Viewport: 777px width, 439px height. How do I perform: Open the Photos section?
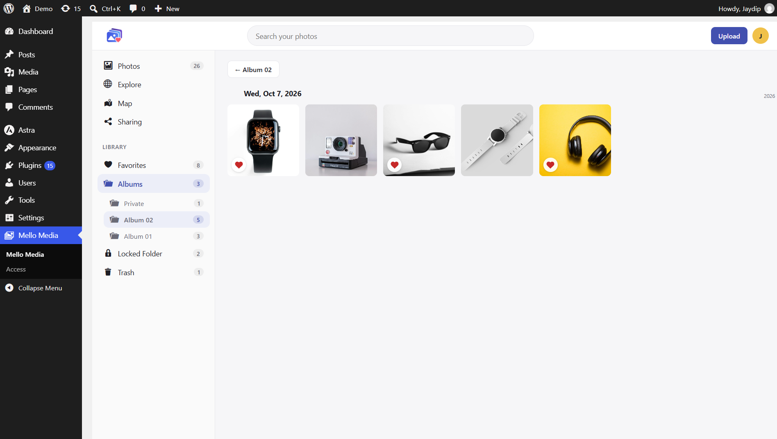154,66
